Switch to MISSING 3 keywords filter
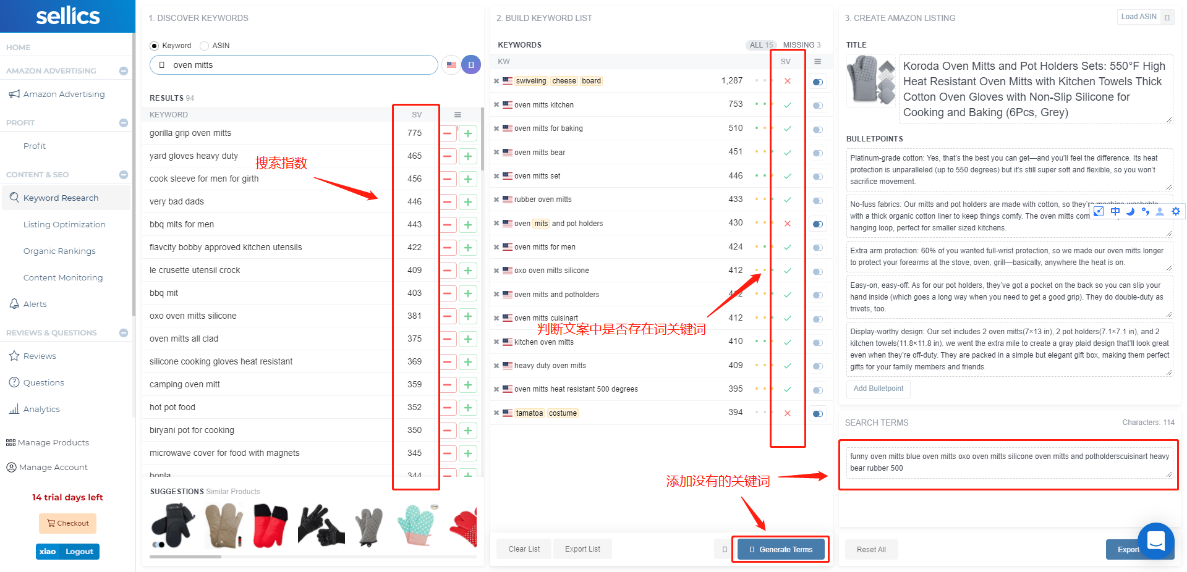 tap(802, 45)
